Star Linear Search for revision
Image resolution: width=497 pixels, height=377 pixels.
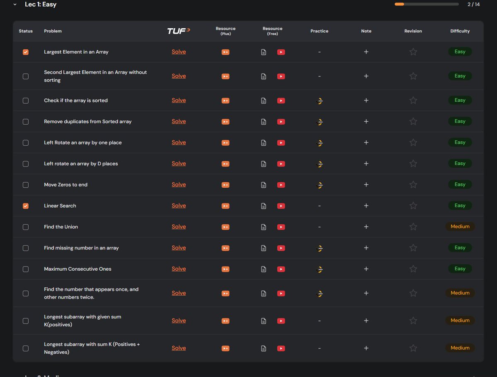click(x=413, y=206)
